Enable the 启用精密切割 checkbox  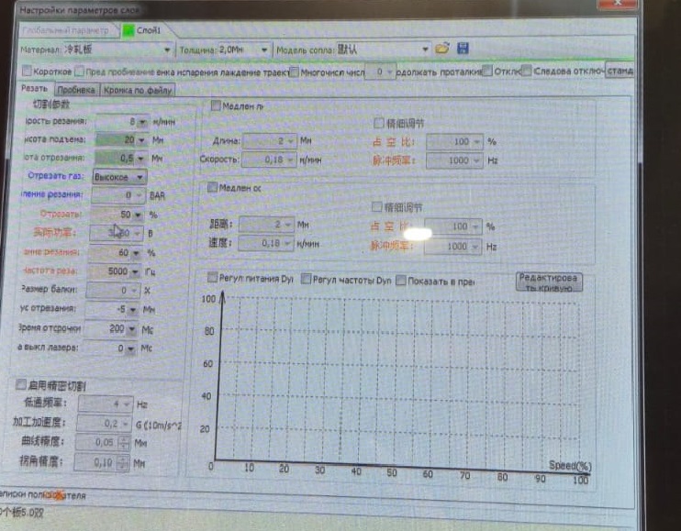(20, 384)
